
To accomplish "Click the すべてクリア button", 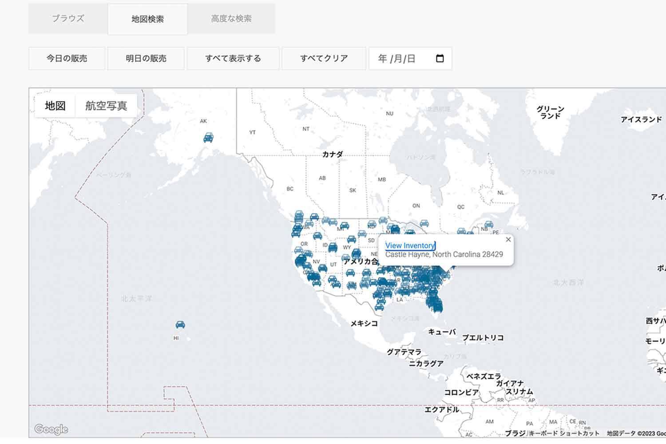I will coord(324,59).
